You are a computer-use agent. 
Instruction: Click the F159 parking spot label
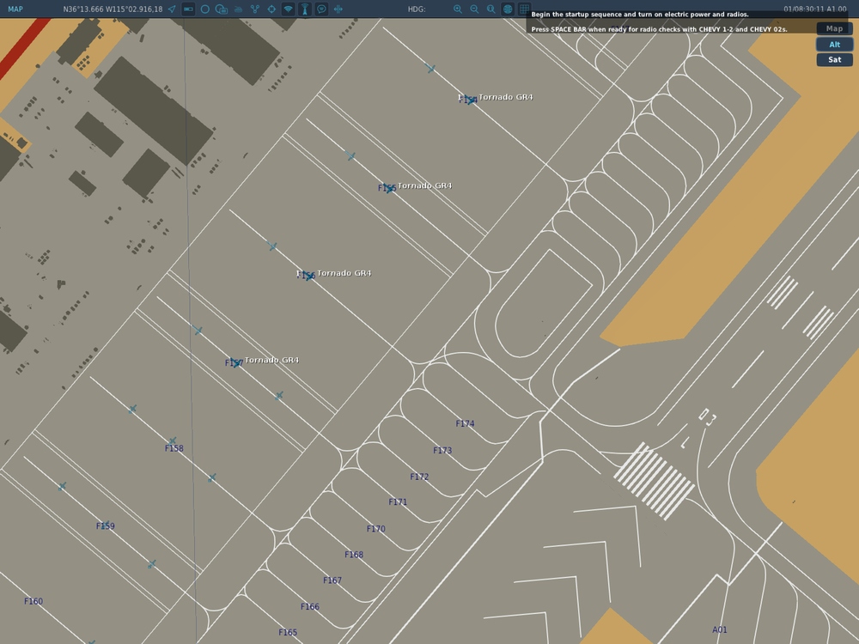coord(105,526)
